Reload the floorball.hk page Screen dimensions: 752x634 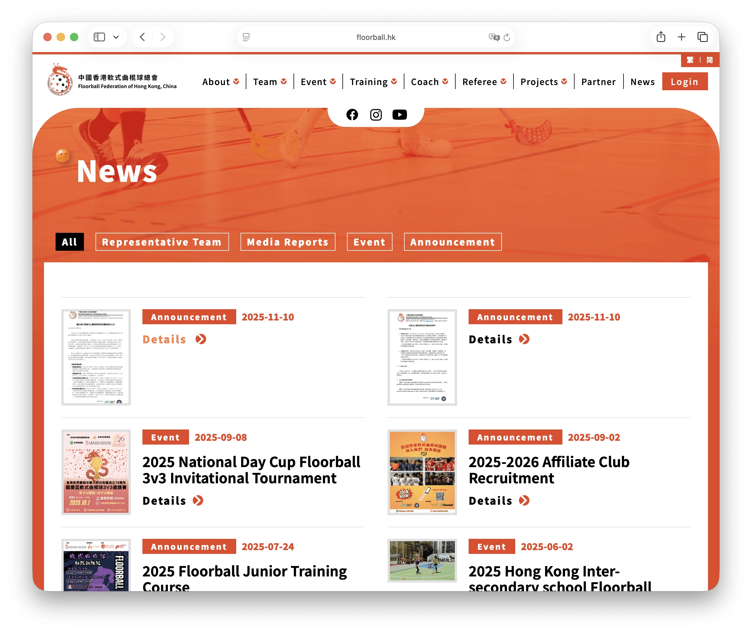(x=507, y=37)
